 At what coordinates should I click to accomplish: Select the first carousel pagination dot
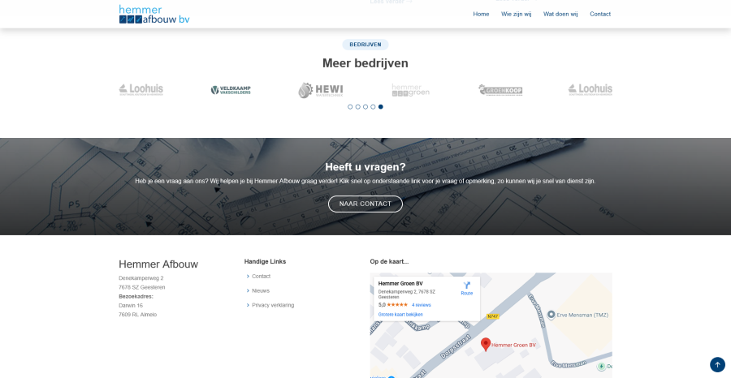click(350, 106)
